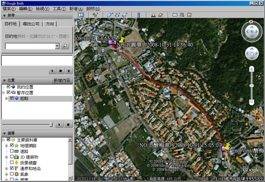Toggle 我的位置 checkbox
The width and height of the screenshot is (265, 182).
8,87
